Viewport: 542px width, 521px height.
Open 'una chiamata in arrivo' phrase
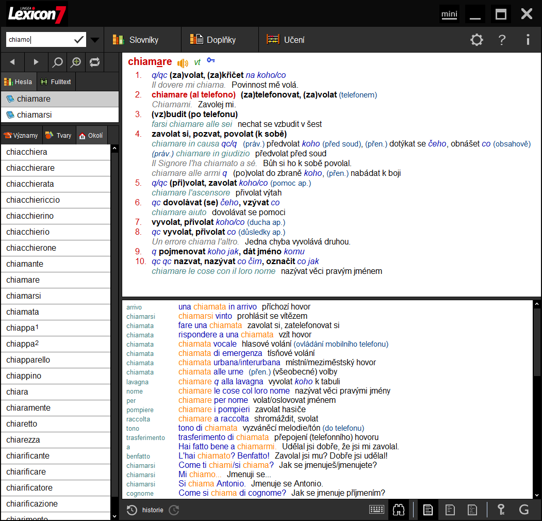click(218, 306)
